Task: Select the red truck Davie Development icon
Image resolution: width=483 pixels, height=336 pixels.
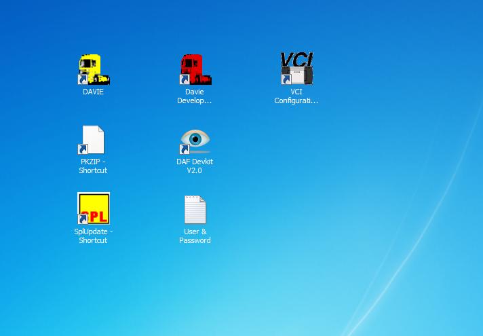Action: pos(195,69)
